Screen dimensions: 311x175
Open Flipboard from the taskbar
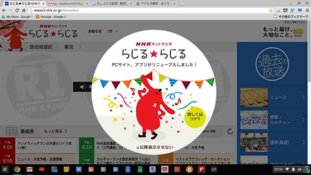pos(201,170)
